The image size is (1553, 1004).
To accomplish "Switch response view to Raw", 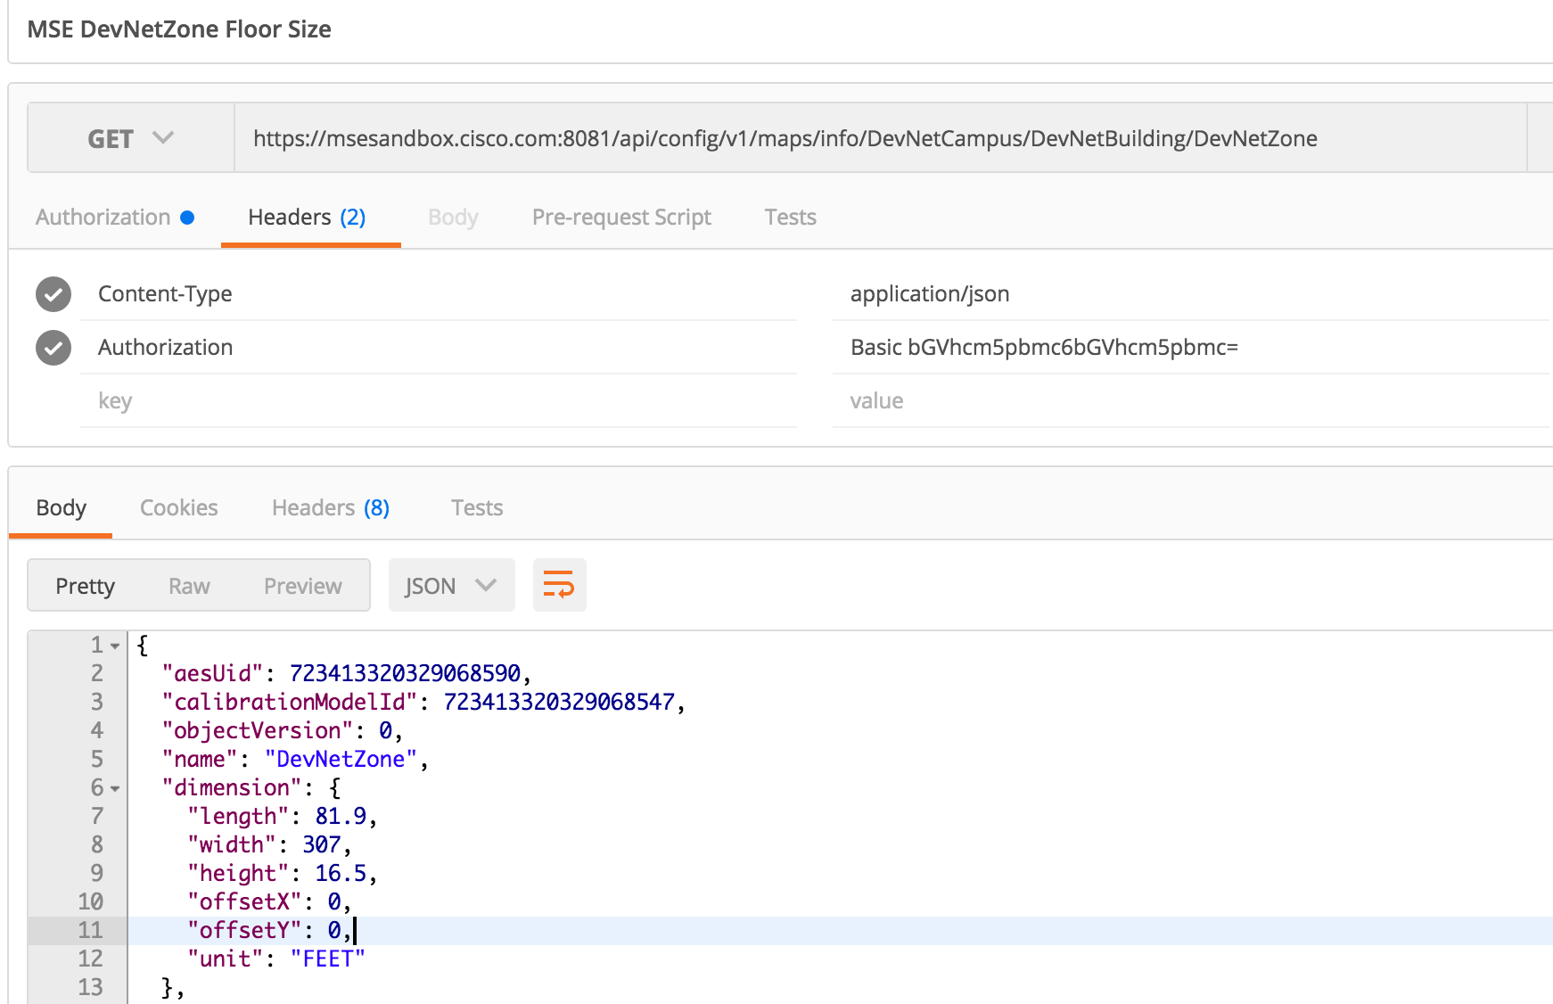I will tap(189, 586).
